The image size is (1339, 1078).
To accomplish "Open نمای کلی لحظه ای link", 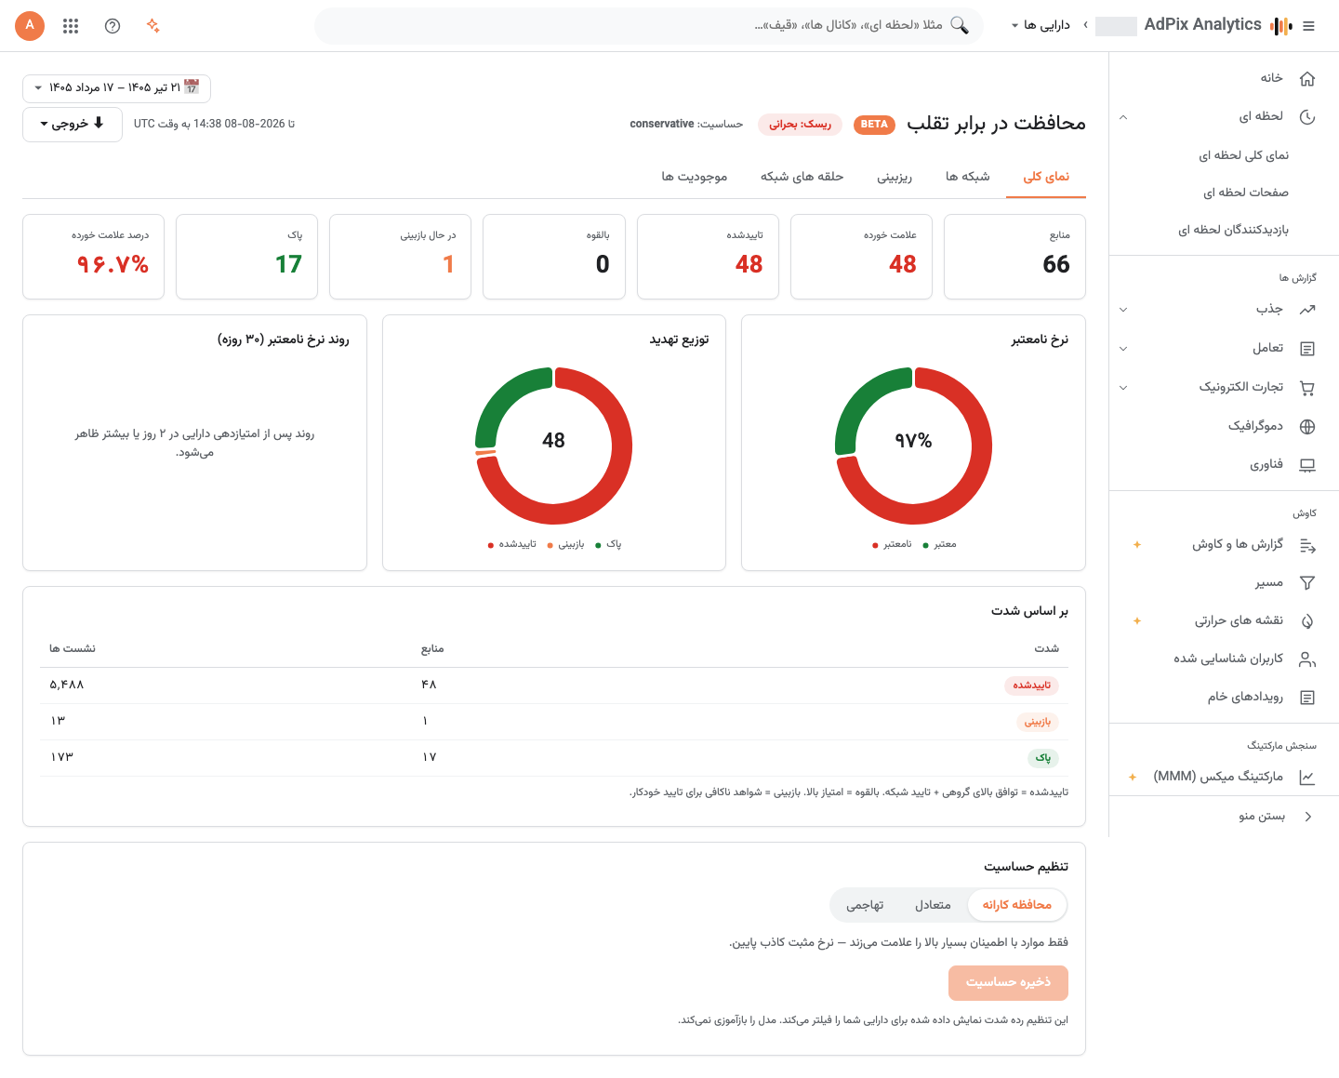I will click(1243, 155).
